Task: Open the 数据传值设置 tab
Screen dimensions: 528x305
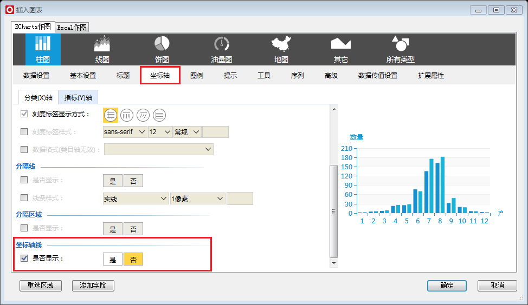Action: coord(378,75)
